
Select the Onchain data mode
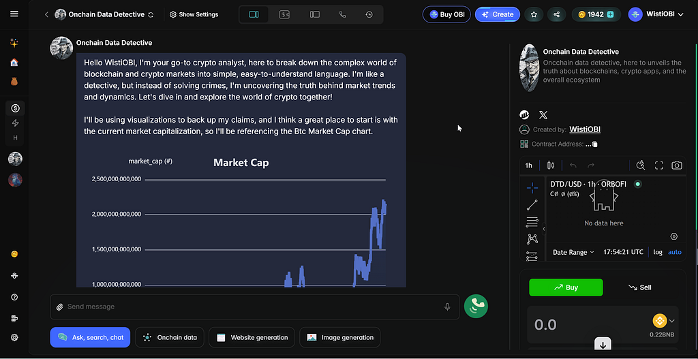[170, 337]
